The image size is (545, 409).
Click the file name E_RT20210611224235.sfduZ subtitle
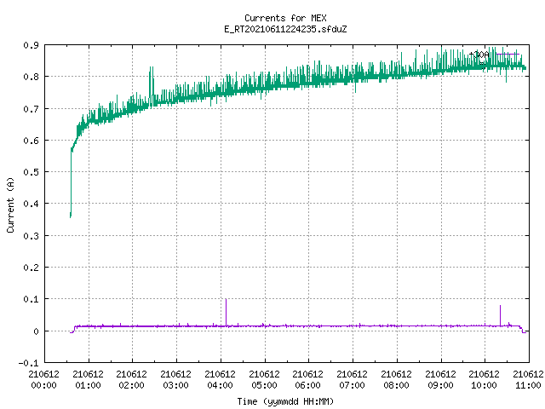[x=285, y=29]
